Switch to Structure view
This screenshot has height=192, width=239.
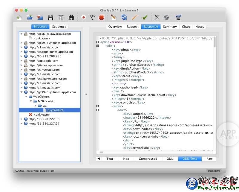pos(40,27)
